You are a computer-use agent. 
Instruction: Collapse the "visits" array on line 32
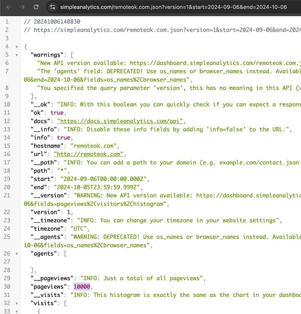click(17, 303)
